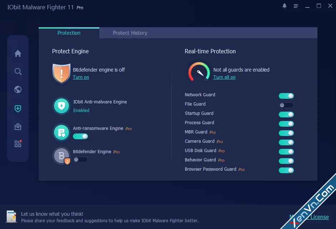Image resolution: width=336 pixels, height=229 pixels.
Task: Open the Scan magnifier icon in sidebar
Action: 18,72
